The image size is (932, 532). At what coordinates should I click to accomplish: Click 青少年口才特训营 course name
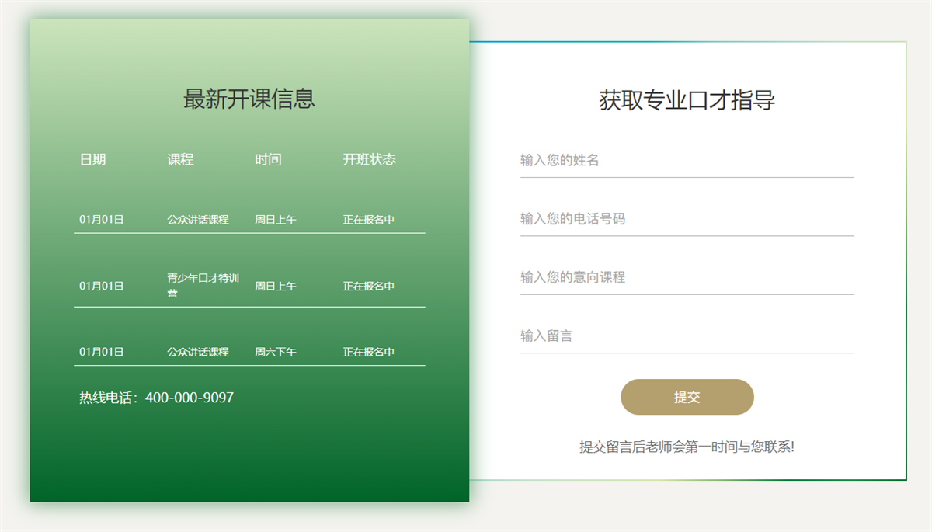[203, 285]
